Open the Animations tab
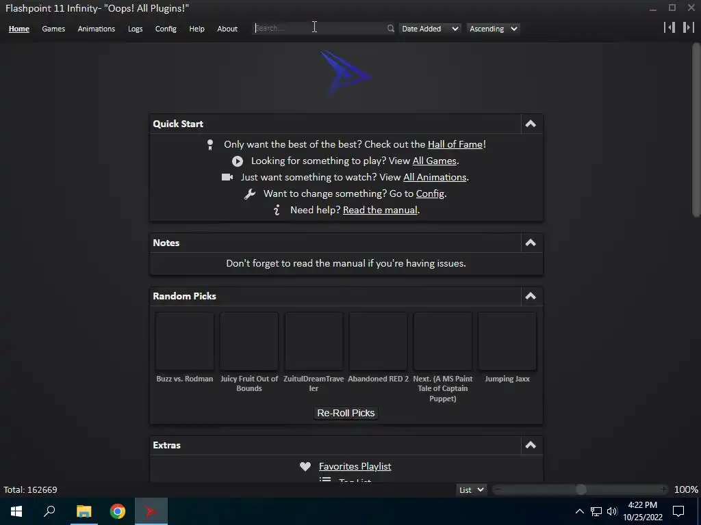Image resolution: width=701 pixels, height=525 pixels. [96, 29]
